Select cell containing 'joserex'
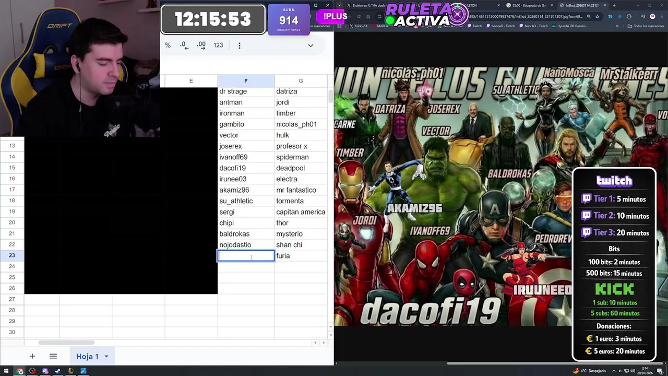Viewport: 668px width, 376px height. click(x=246, y=146)
